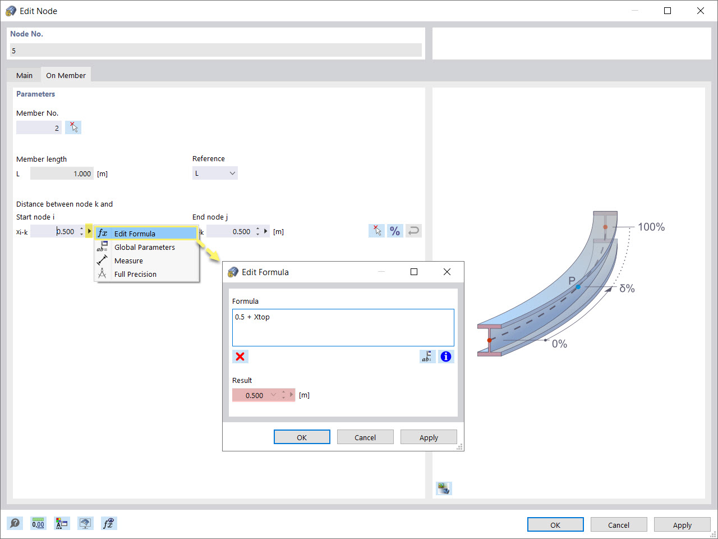Click the comment bubble icon in bottom toolbar
This screenshot has height=539, width=718.
tap(15, 523)
